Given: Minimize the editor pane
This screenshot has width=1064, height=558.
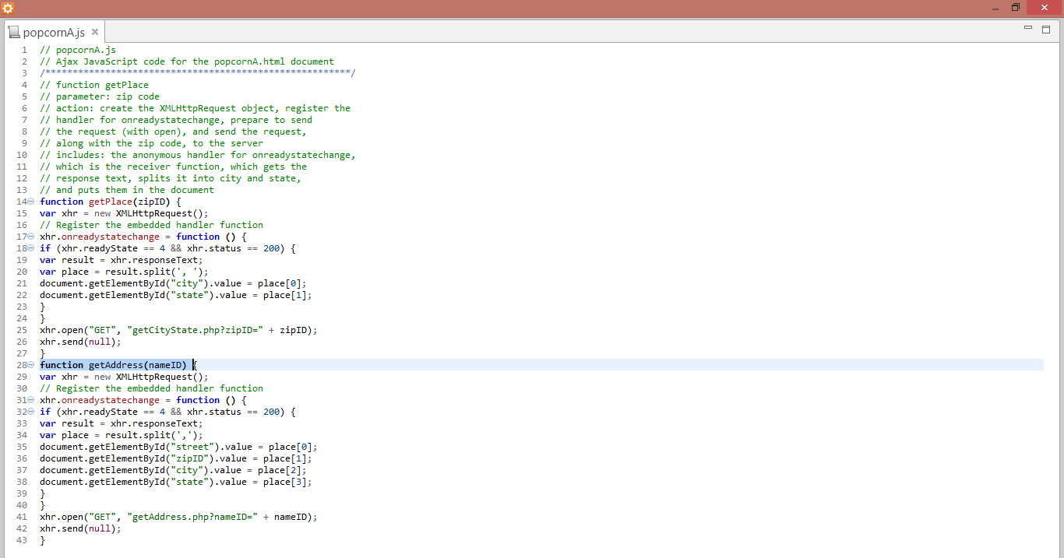Looking at the screenshot, I should click(x=1027, y=29).
